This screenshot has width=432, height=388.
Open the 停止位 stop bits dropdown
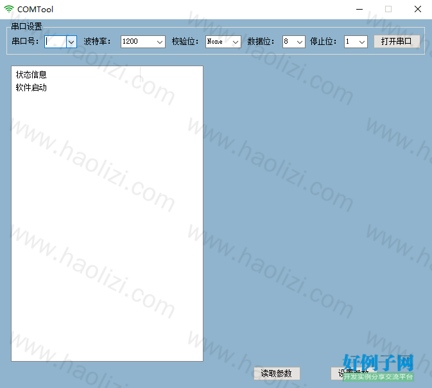tap(356, 42)
